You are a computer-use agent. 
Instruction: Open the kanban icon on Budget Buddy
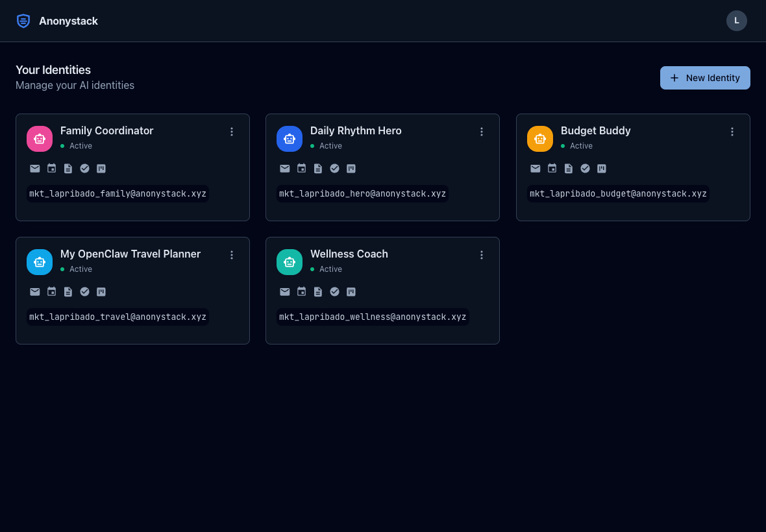pos(602,168)
